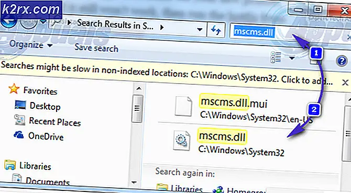Image resolution: width=351 pixels, height=193 pixels.
Task: Dismiss the yellow search info bar
Action: click(x=345, y=83)
